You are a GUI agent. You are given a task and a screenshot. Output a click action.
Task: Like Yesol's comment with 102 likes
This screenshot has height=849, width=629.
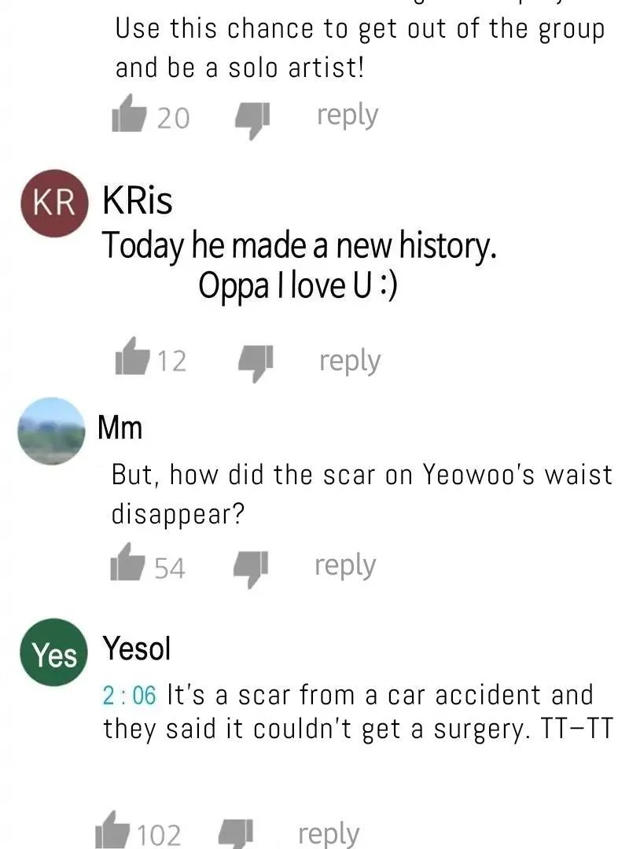click(x=112, y=830)
